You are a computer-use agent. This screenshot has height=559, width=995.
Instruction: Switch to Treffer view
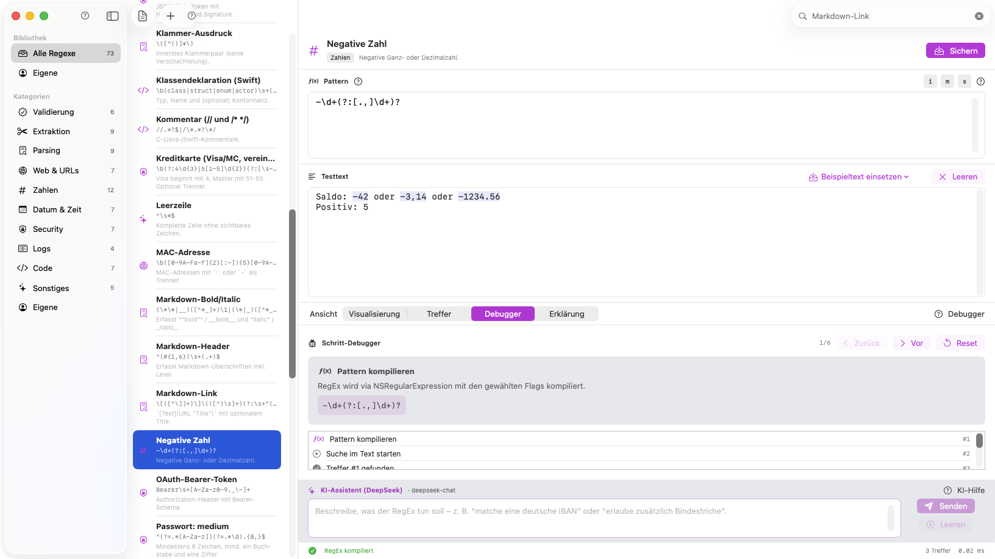click(439, 314)
